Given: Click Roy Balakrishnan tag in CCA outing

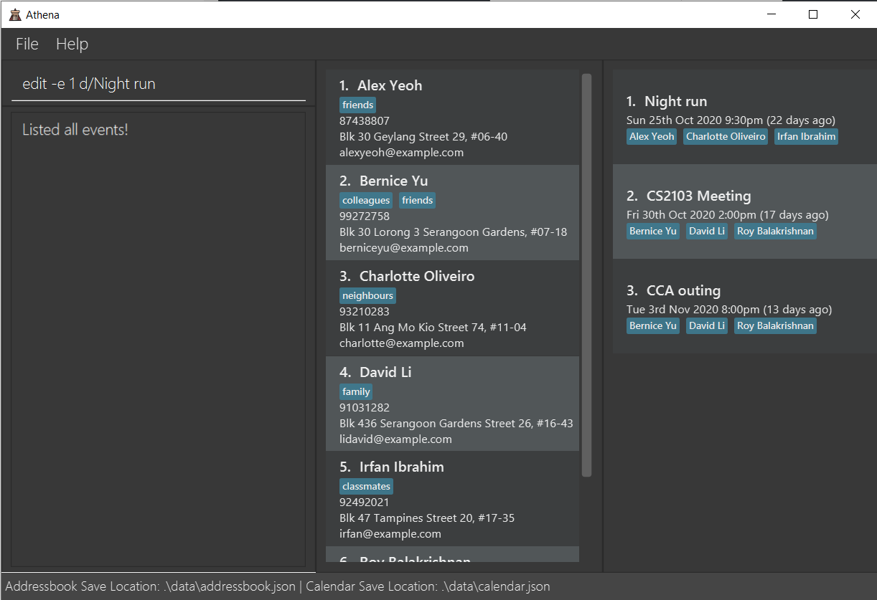Looking at the screenshot, I should [775, 325].
